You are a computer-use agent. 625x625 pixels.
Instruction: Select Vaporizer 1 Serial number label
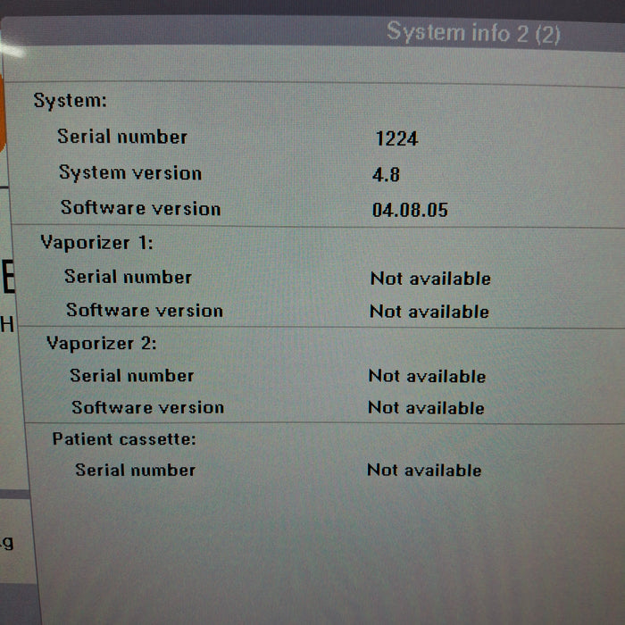point(128,277)
